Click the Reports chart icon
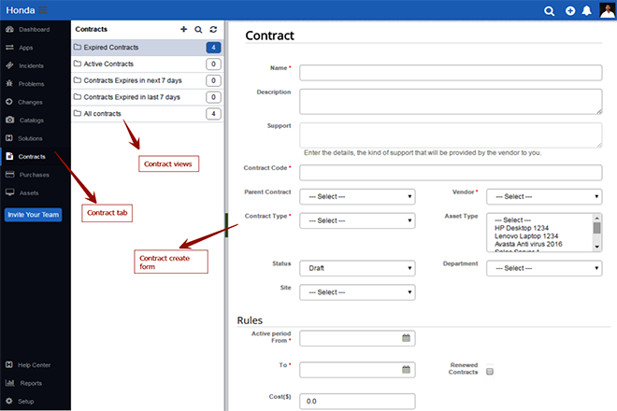617x411 pixels. [10, 383]
